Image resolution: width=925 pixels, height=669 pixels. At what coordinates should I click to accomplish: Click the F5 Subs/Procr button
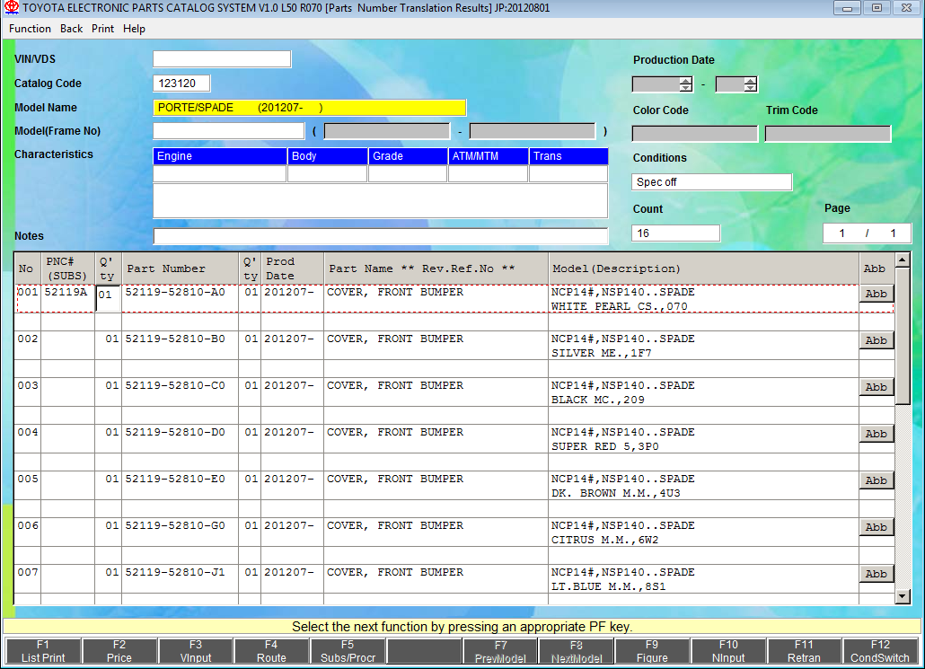pos(348,651)
